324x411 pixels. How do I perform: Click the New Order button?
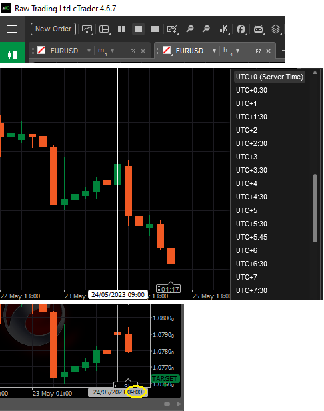pyautogui.click(x=53, y=29)
